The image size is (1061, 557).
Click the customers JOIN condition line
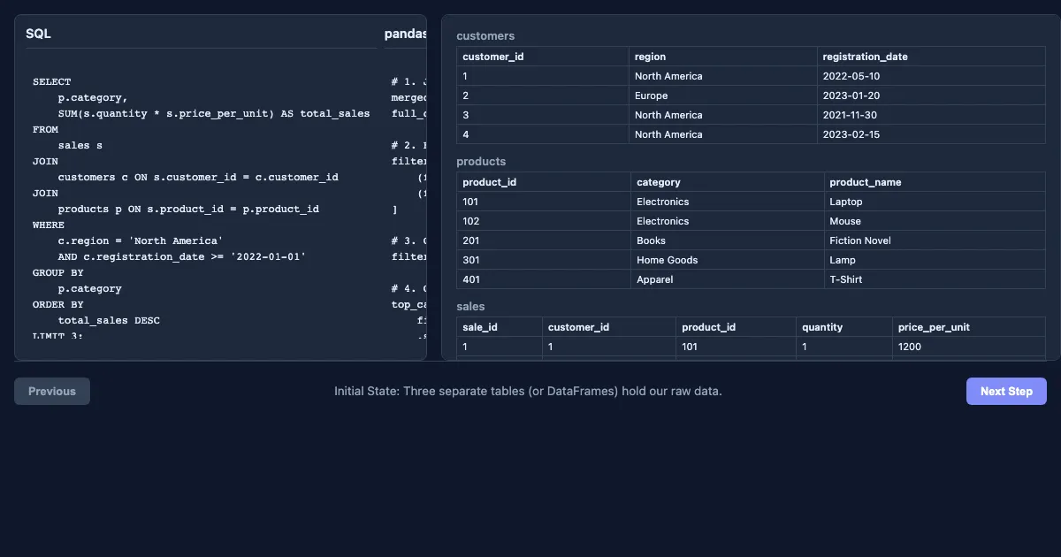point(198,177)
